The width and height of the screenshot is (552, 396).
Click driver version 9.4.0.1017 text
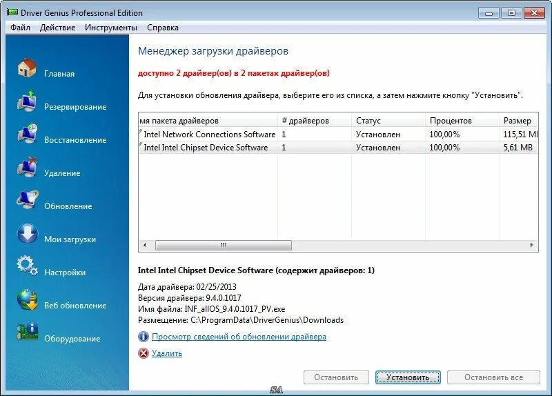tap(224, 298)
